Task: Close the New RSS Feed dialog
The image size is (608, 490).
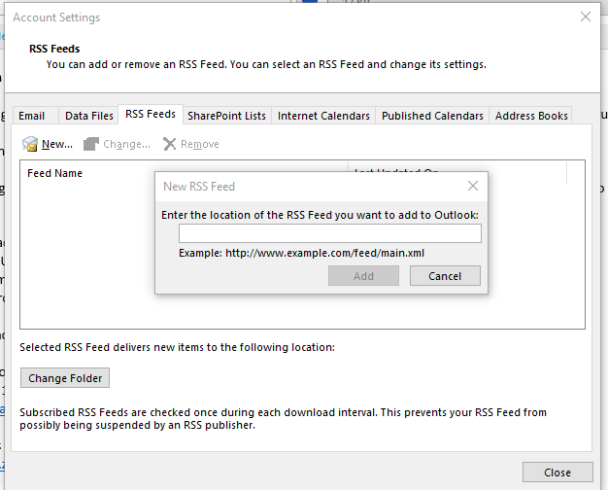Action: [473, 186]
